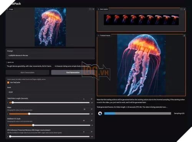Screen dimensions: 192x142
Task: Reset the GPU Inference Preserved Memory value
Action: (x=91, y=132)
